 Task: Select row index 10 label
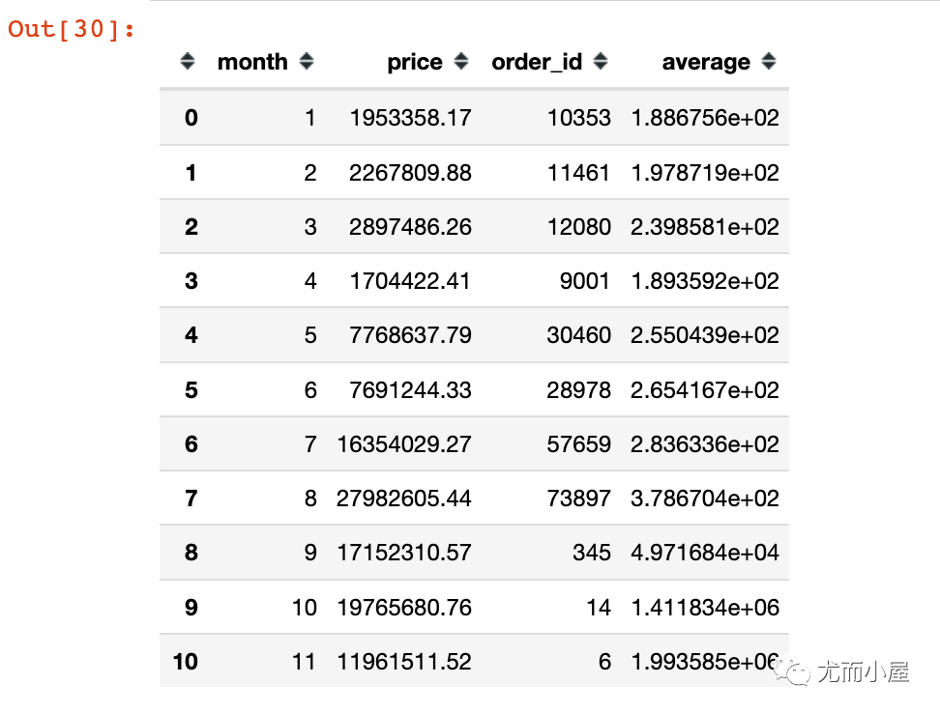coord(186,662)
